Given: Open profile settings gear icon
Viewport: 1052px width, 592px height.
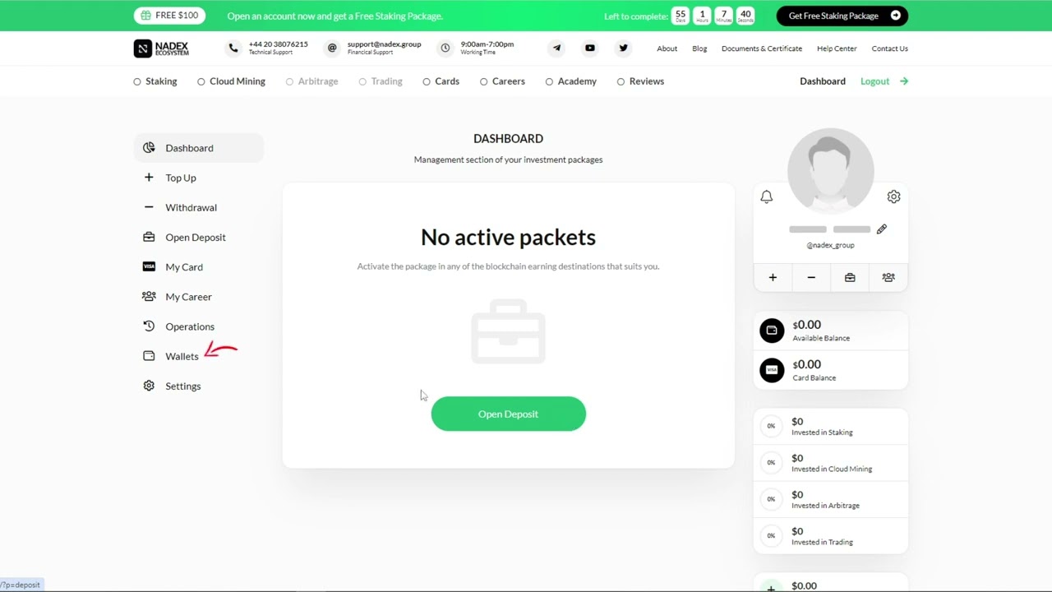Looking at the screenshot, I should (893, 197).
